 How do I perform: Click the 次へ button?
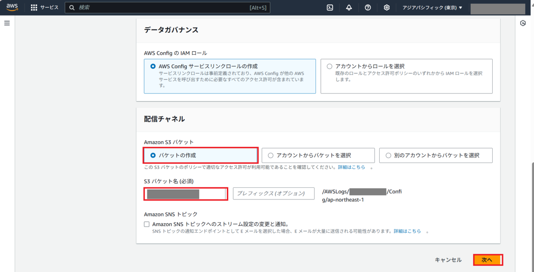[x=488, y=260]
